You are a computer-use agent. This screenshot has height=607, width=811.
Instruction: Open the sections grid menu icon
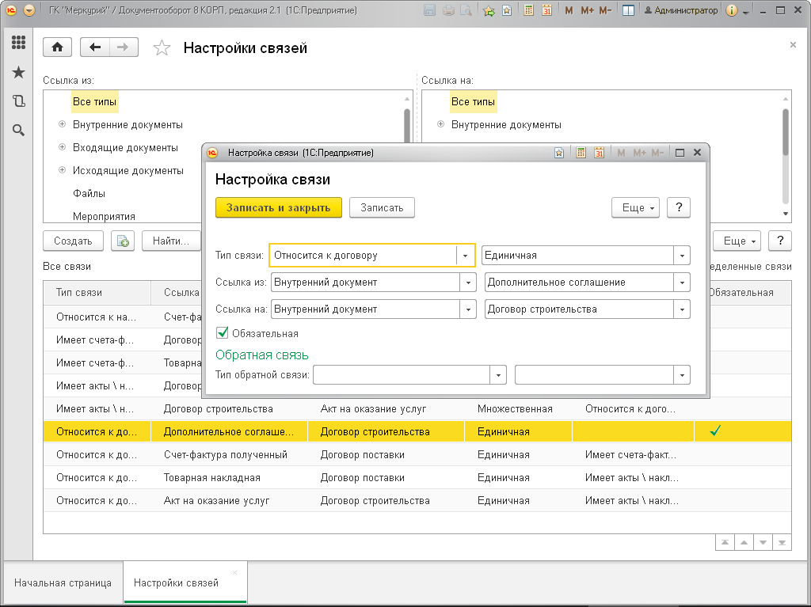click(19, 43)
